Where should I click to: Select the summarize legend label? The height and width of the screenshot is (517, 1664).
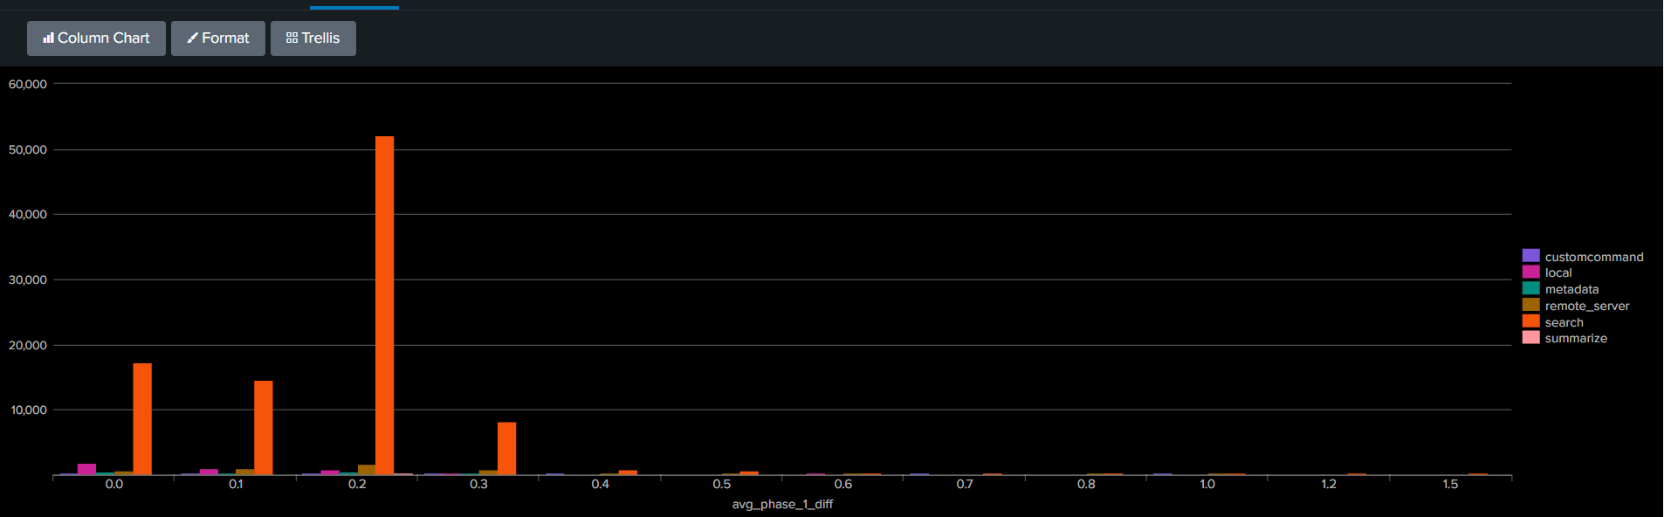1576,338
